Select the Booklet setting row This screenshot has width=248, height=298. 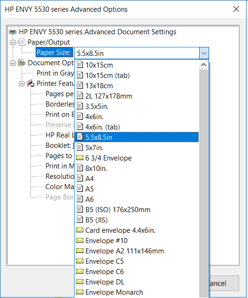60,145
